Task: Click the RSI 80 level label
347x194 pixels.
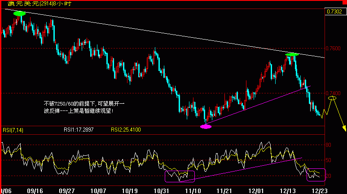Action: [329, 145]
